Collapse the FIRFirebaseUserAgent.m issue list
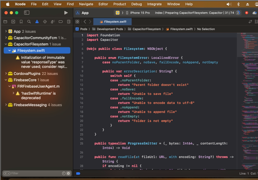The height and width of the screenshot is (180, 258). (x=9, y=86)
